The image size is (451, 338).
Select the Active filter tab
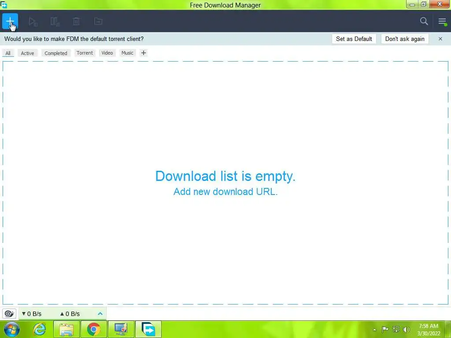28,53
